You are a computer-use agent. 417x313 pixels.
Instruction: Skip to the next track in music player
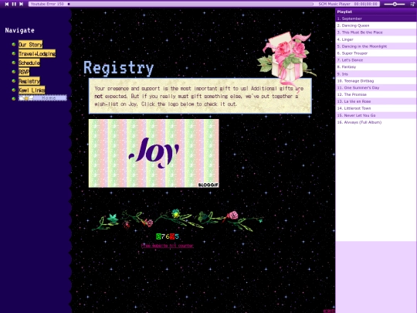click(22, 4)
